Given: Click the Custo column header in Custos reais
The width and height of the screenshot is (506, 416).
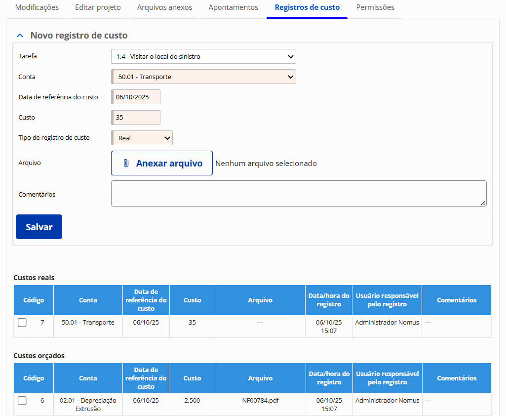Looking at the screenshot, I should pos(192,300).
